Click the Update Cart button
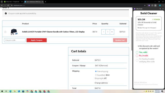Image resolution: width=165 pixels, height=93 pixels. coord(120,40)
